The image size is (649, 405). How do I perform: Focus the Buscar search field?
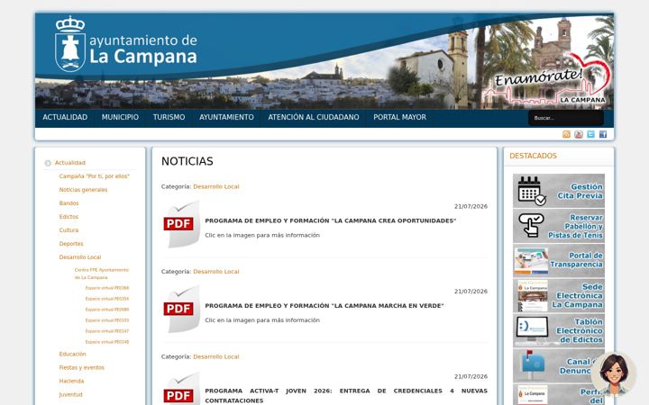[566, 118]
